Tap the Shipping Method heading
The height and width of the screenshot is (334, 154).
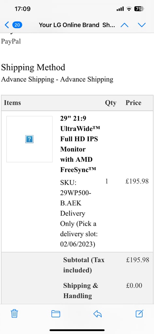point(33,67)
